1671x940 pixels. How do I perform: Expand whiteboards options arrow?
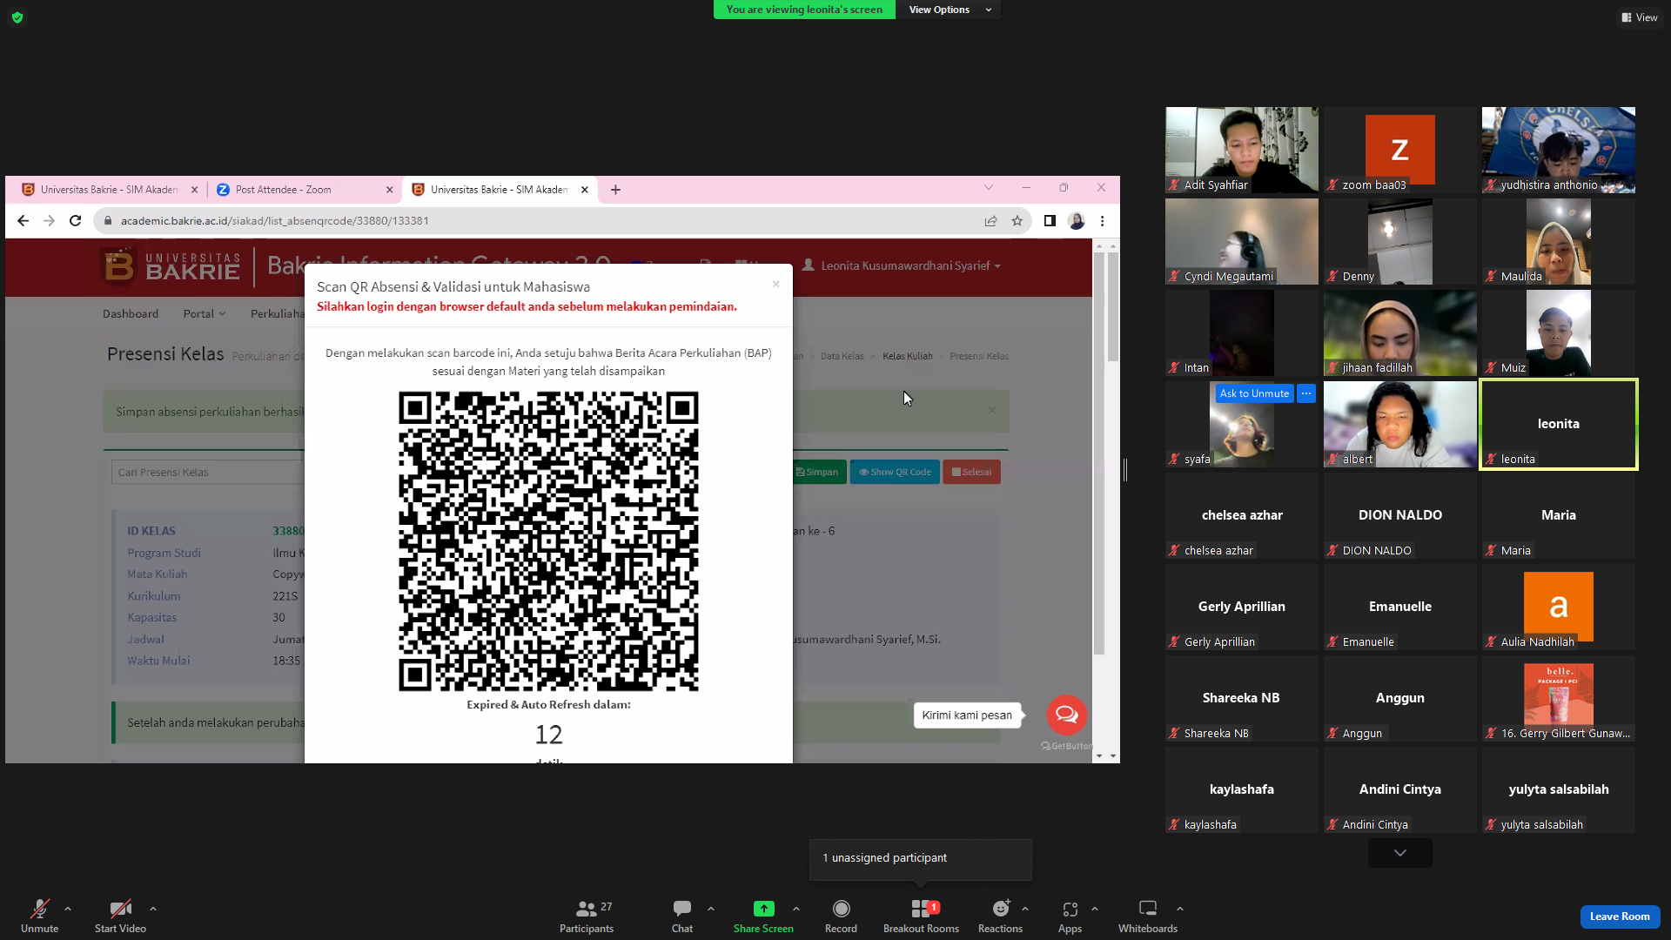coord(1180,909)
